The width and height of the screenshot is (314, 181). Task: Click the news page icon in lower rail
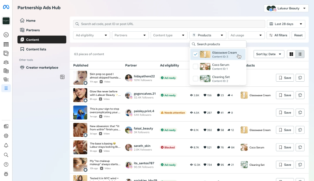point(6,126)
